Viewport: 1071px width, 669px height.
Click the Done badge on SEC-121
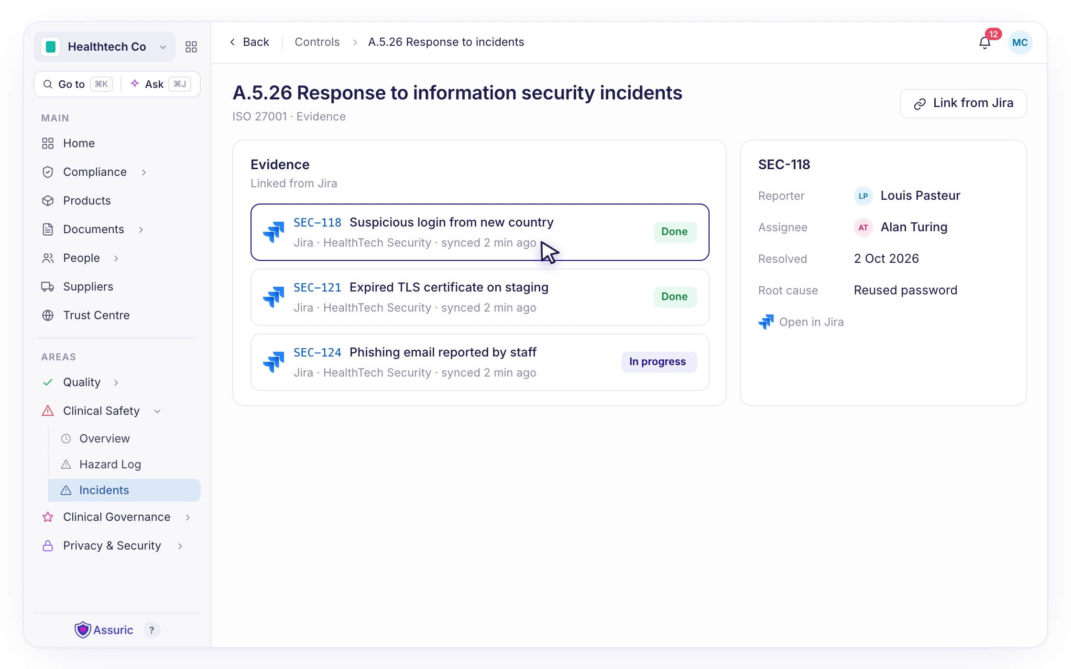click(x=675, y=297)
